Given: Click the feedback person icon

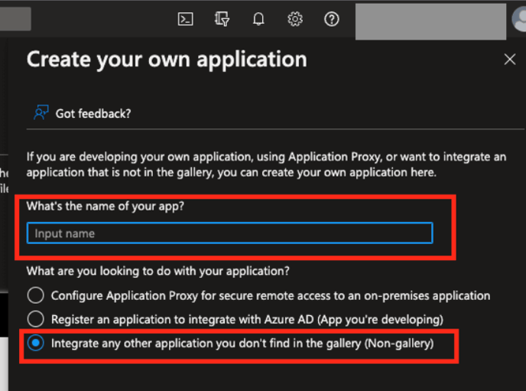Looking at the screenshot, I should point(41,113).
